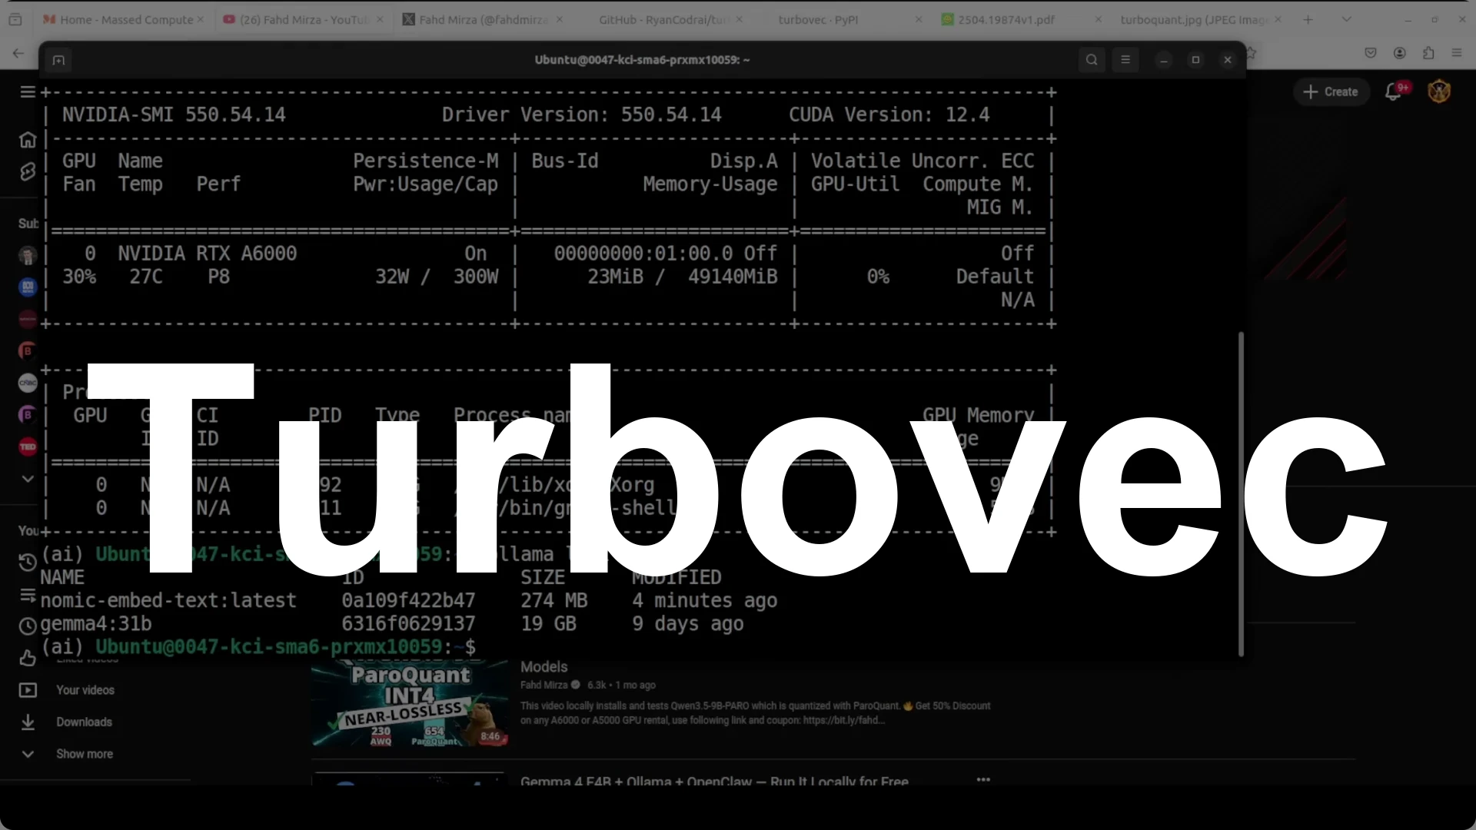Screen dimensions: 1476x830
Task: Open the turboquant.jpg image tab
Action: coord(1194,19)
